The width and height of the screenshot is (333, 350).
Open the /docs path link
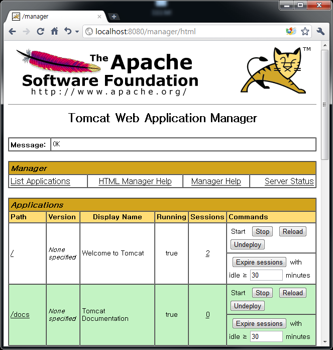tap(20, 314)
